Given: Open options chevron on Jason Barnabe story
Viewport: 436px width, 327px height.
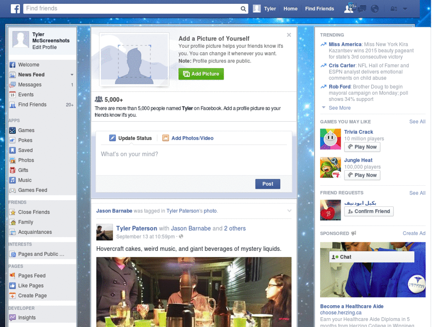Looking at the screenshot, I should click(x=289, y=211).
